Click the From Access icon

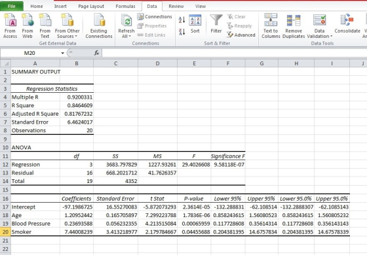pyautogui.click(x=10, y=25)
